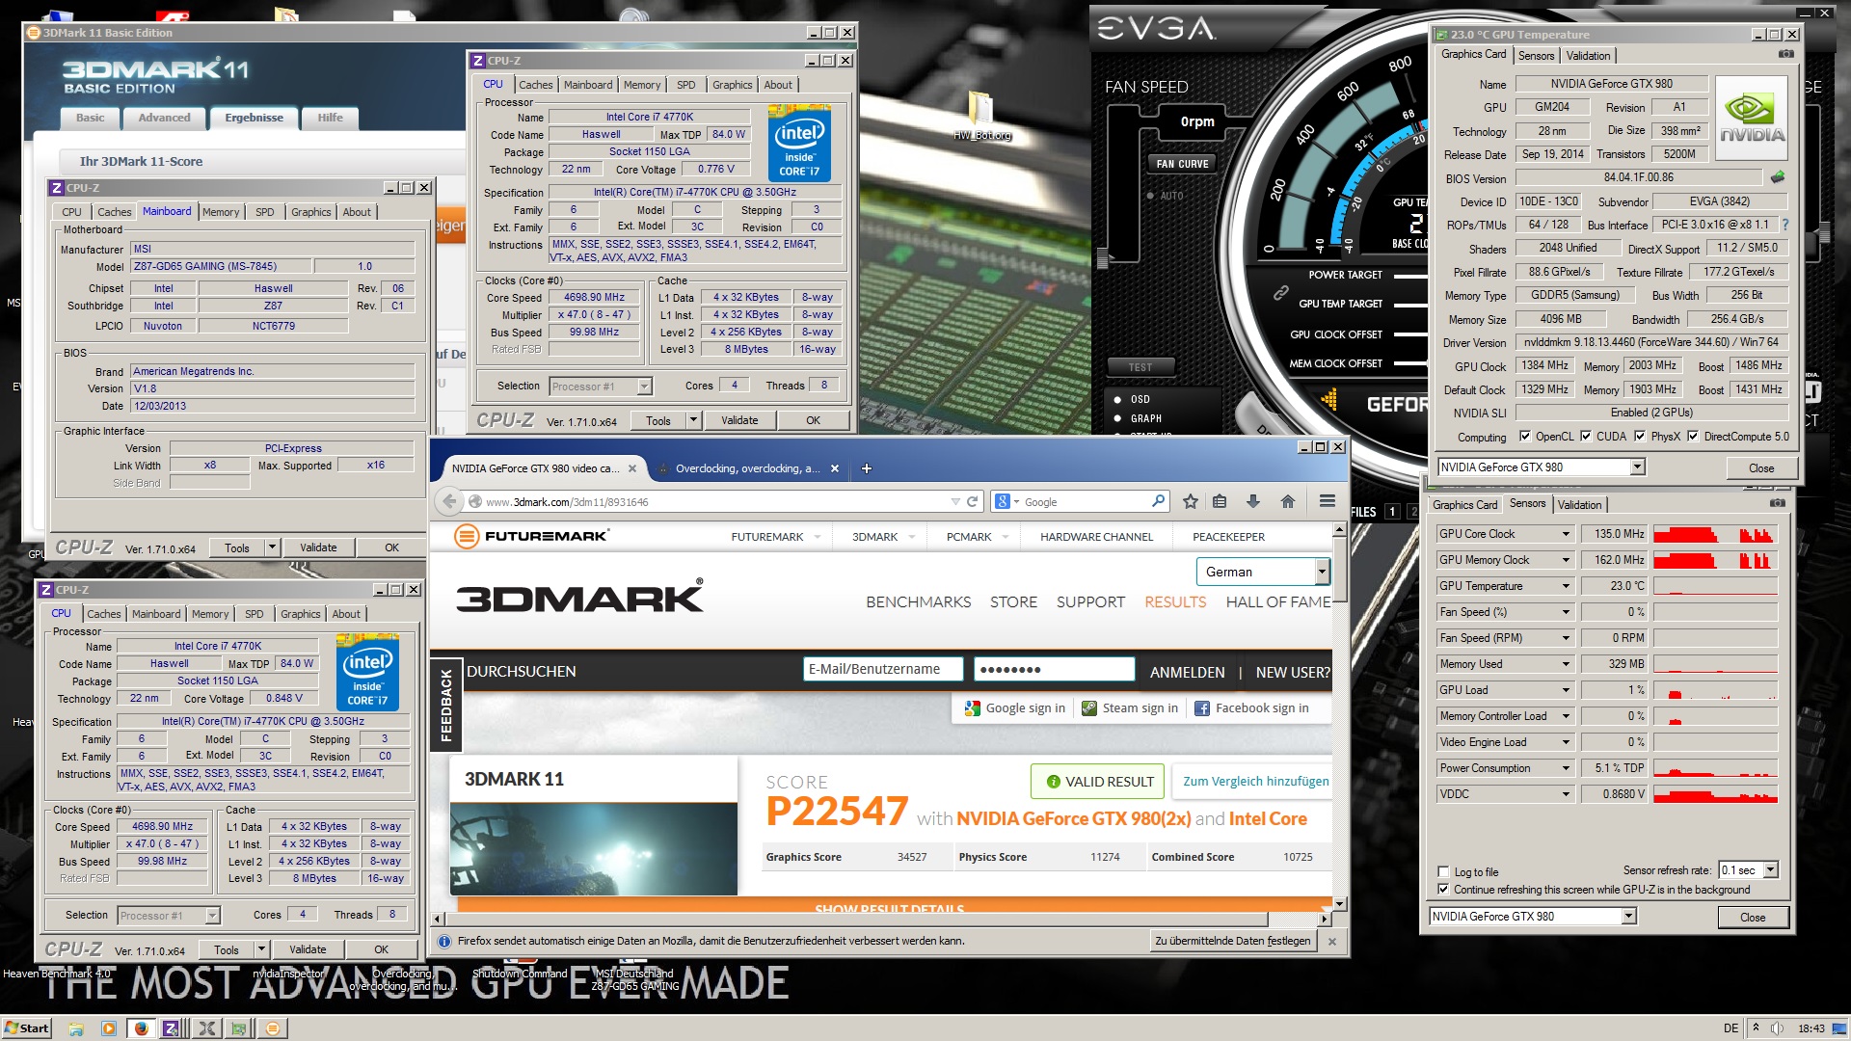1851x1041 pixels.
Task: Enable Log to file in GPU-Z
Action: click(1443, 871)
